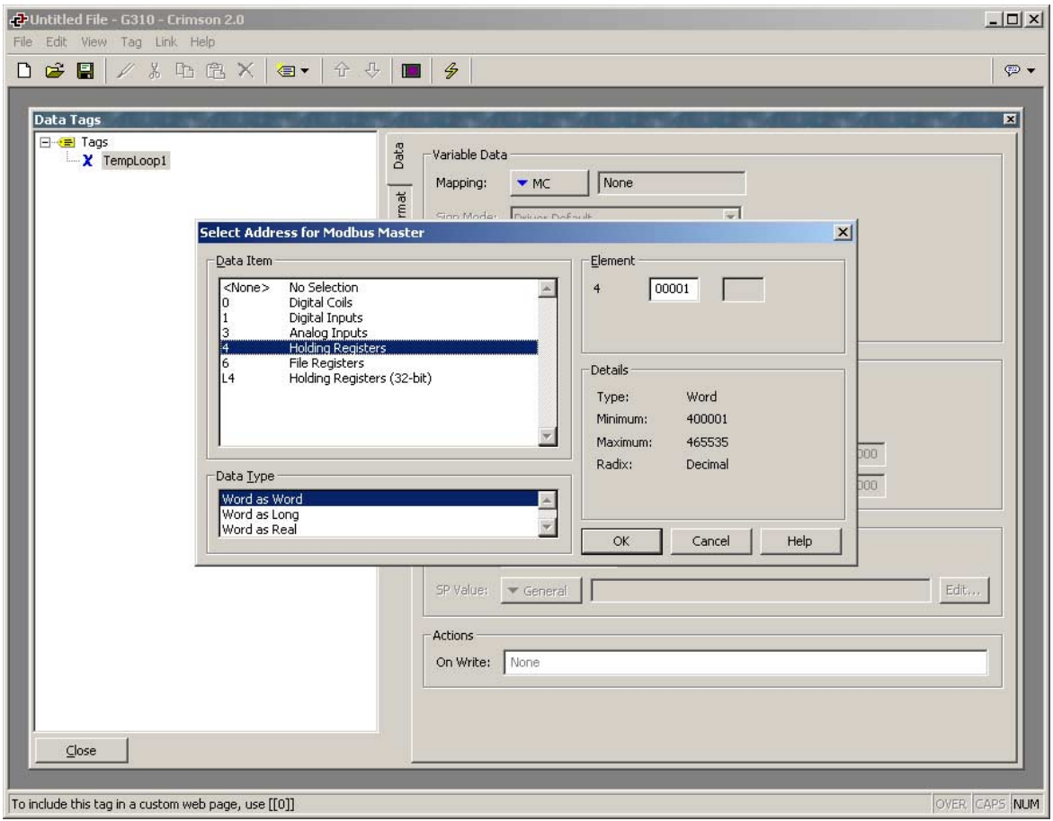The image size is (1053, 821).
Task: Collapse the Tags tree node
Action: (45, 142)
